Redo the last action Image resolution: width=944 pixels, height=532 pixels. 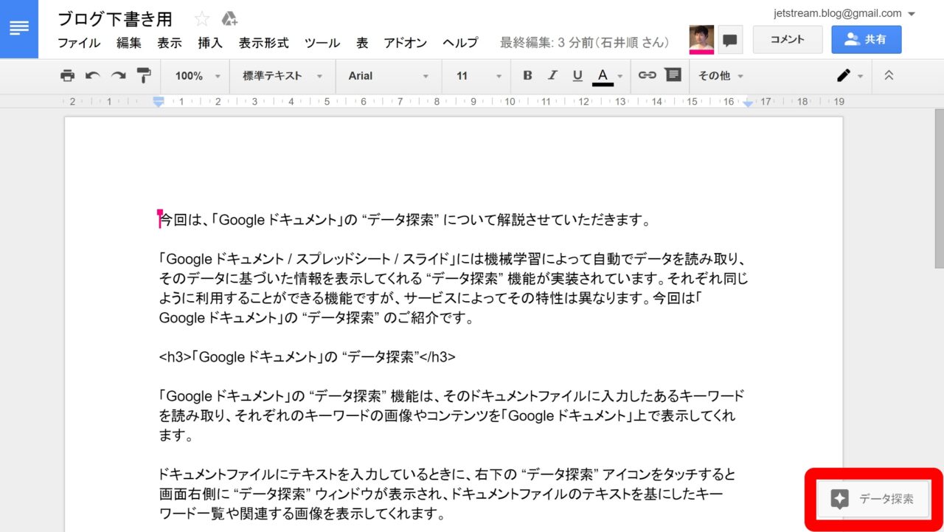(118, 76)
